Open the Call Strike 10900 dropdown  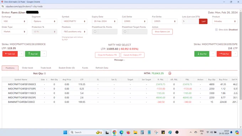(x=135, y=21)
